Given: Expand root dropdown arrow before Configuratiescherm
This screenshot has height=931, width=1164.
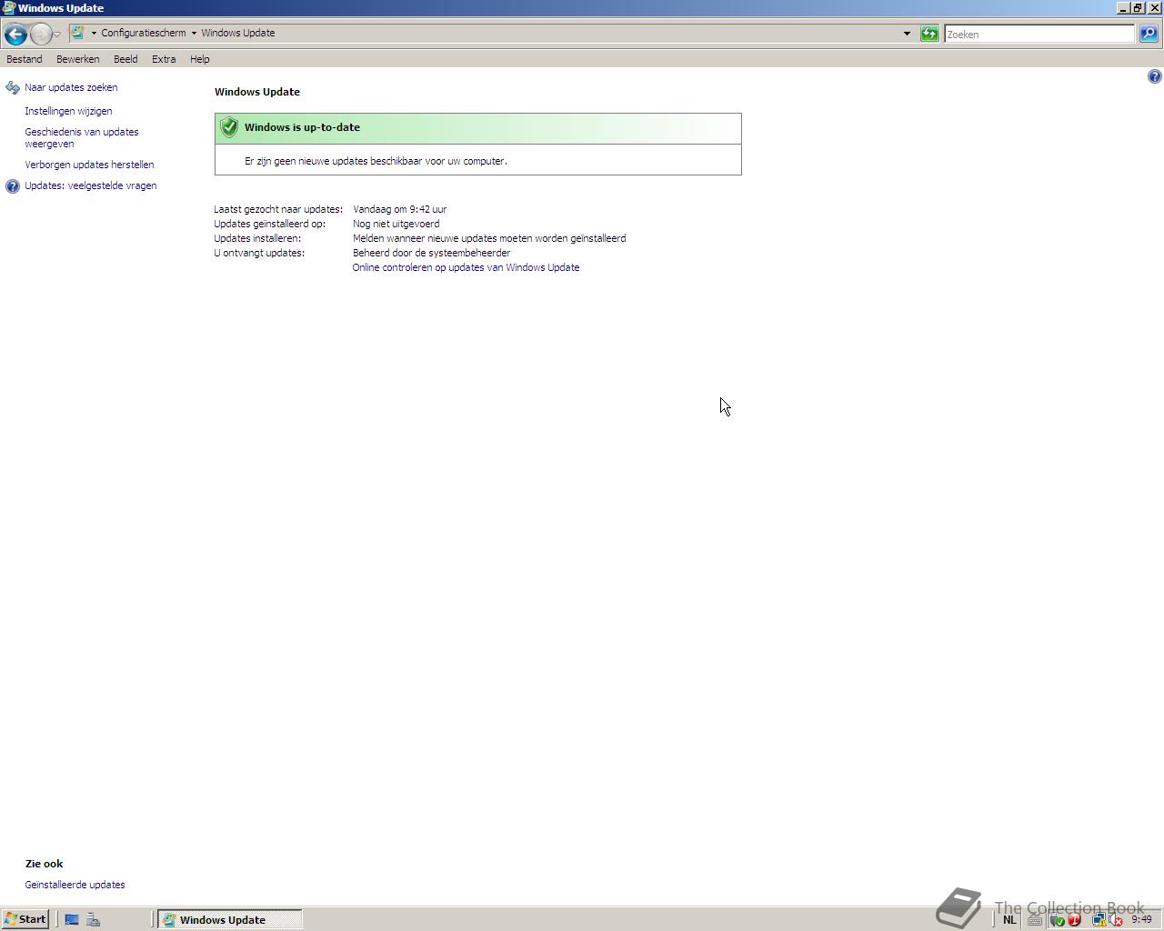Looking at the screenshot, I should pos(94,33).
